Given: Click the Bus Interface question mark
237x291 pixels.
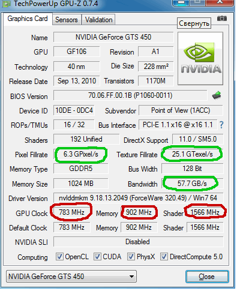Looking at the screenshot, I should coord(221,125).
